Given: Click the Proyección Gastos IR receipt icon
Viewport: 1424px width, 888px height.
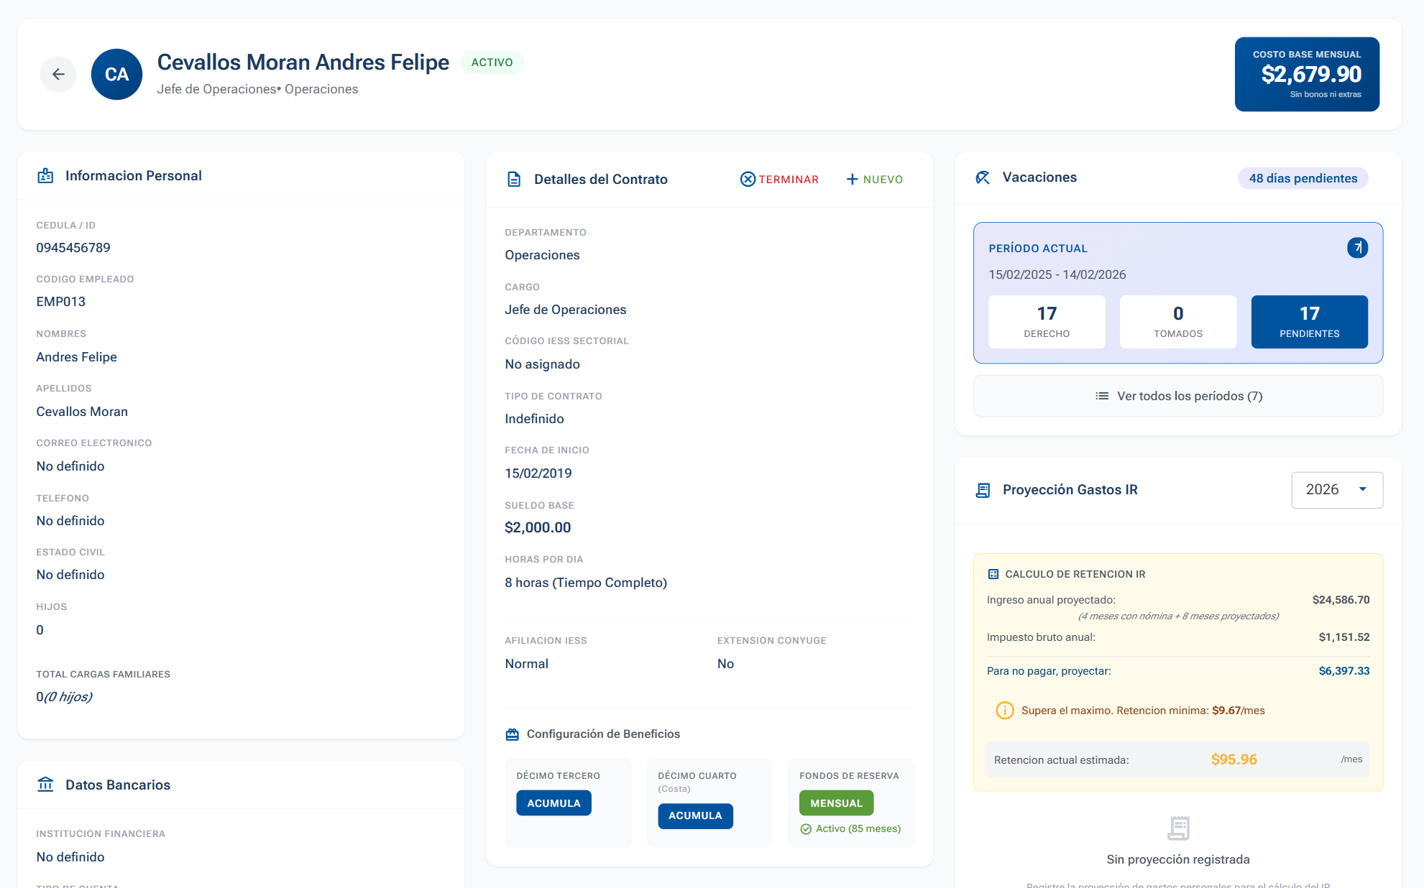Looking at the screenshot, I should point(983,490).
